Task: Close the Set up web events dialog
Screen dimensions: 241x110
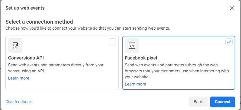Action: pos(232,8)
